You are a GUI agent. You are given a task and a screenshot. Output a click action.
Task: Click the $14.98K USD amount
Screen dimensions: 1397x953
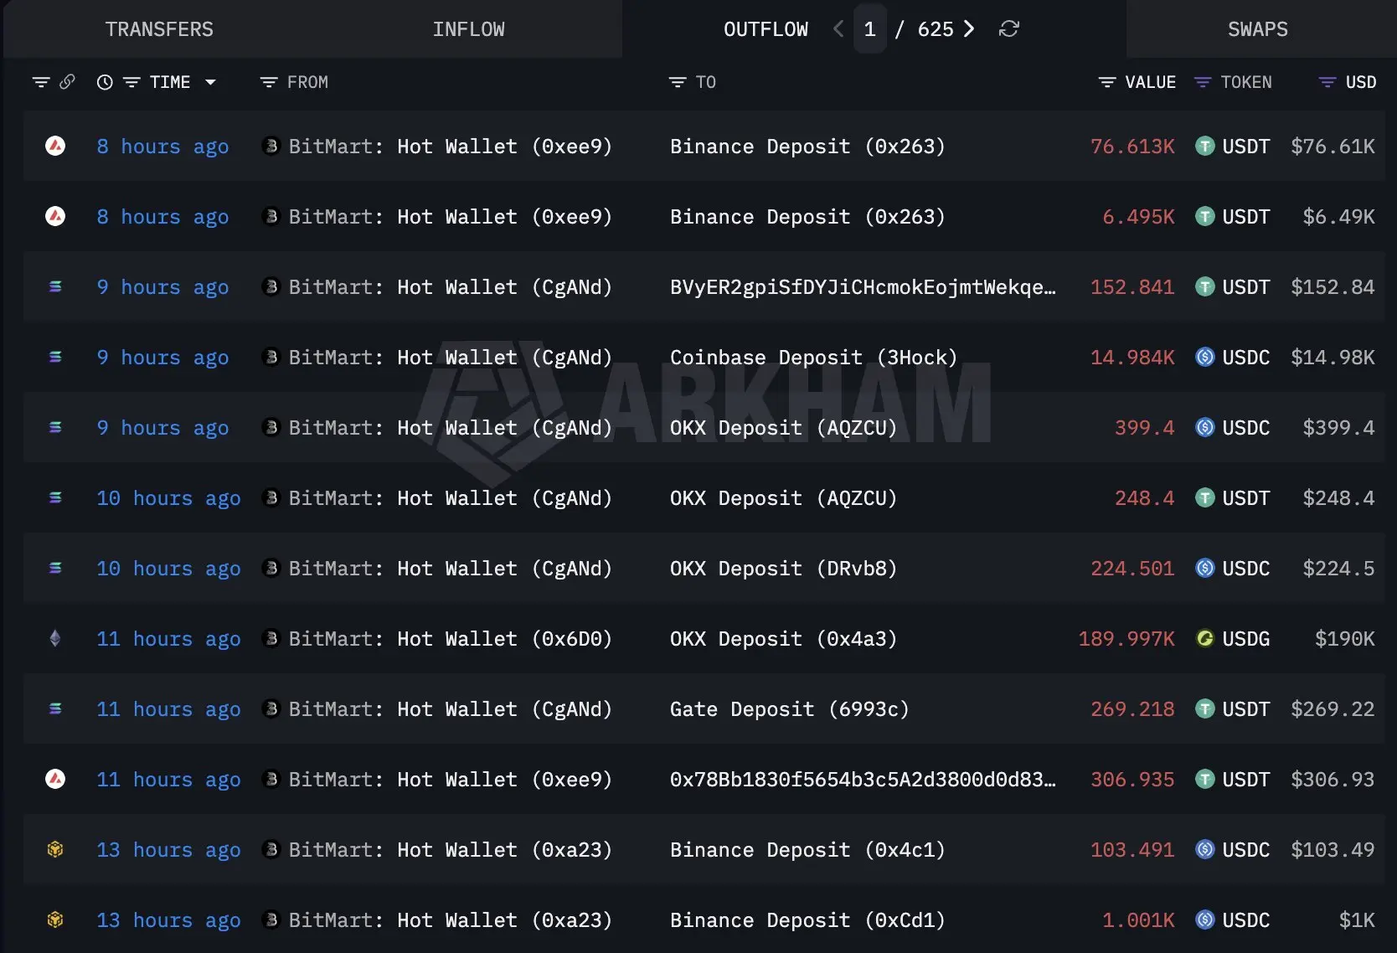point(1333,357)
